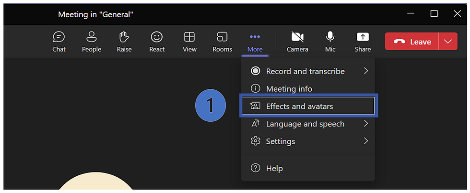Click the Settings gear icon
Viewport: 470px width, 193px height.
point(255,141)
